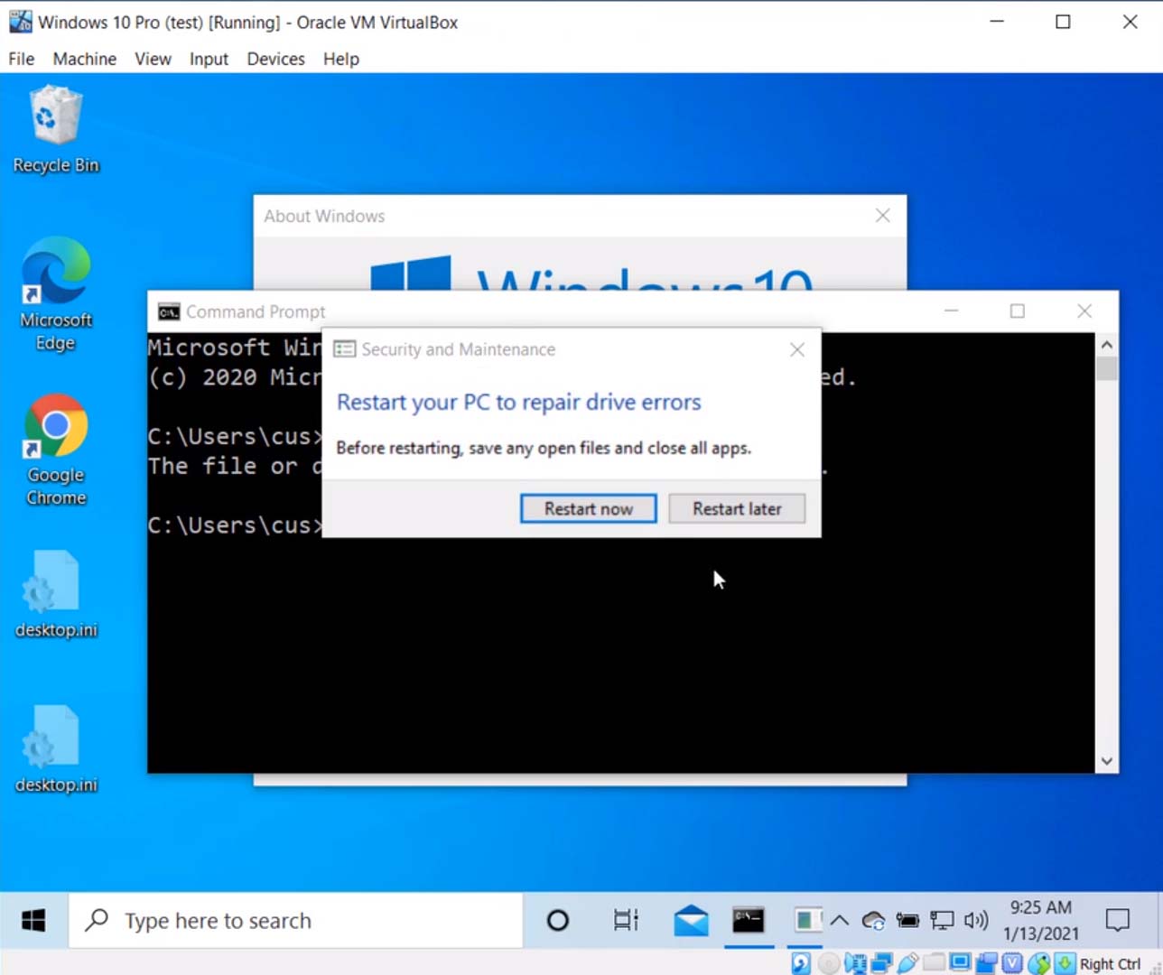Screen dimensions: 1163x975
Task: Click the network tray icon
Action: pos(942,921)
